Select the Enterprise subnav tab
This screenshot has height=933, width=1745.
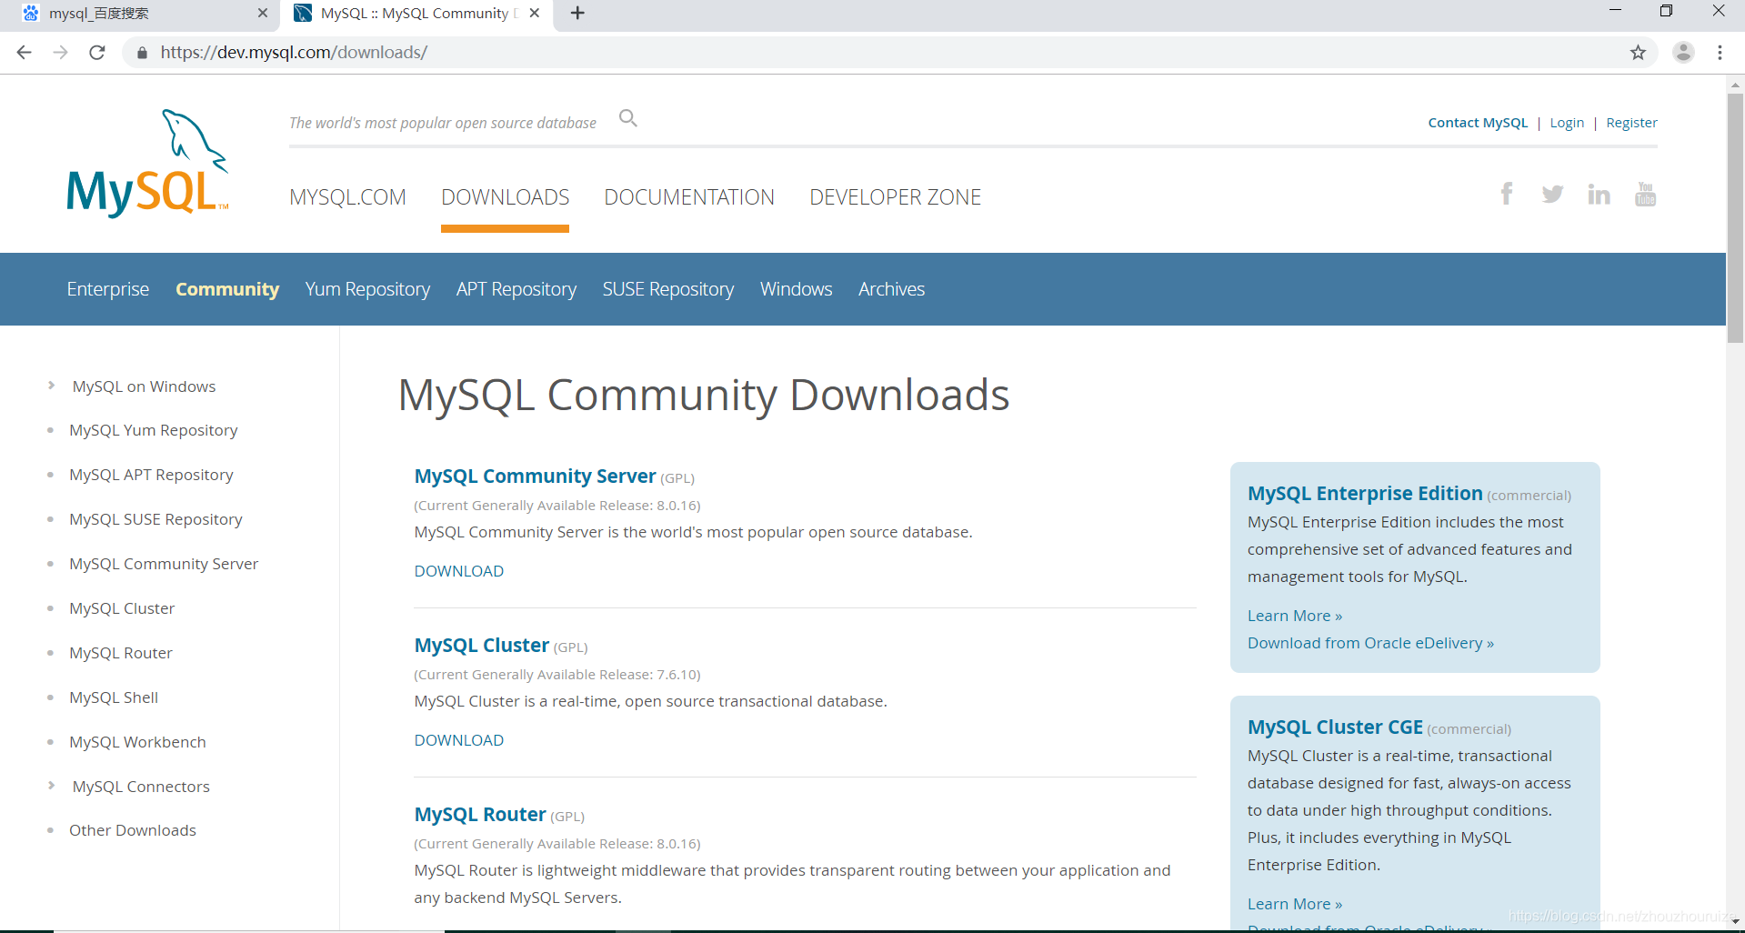[107, 289]
